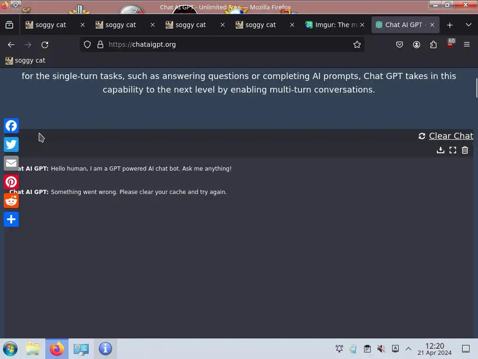Share page on Pinterest
This screenshot has width=478, height=359.
point(11,182)
